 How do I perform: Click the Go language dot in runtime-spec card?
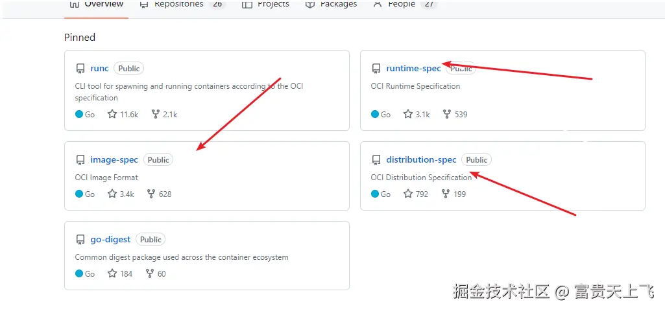click(x=374, y=114)
